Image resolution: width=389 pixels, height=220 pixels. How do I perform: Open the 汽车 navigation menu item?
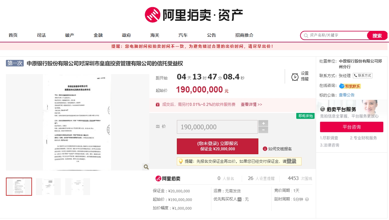point(183,35)
